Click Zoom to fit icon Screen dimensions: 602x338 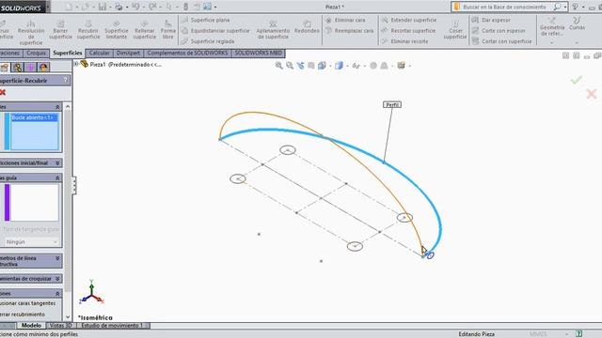coord(278,66)
